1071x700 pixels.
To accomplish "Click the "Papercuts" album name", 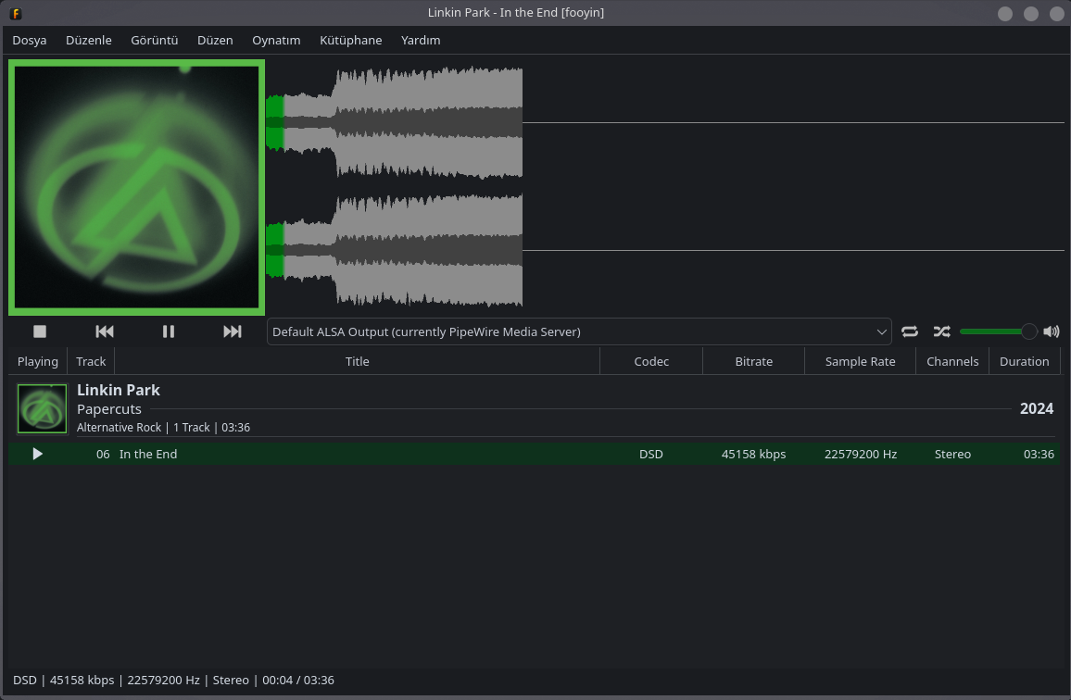I will (109, 409).
